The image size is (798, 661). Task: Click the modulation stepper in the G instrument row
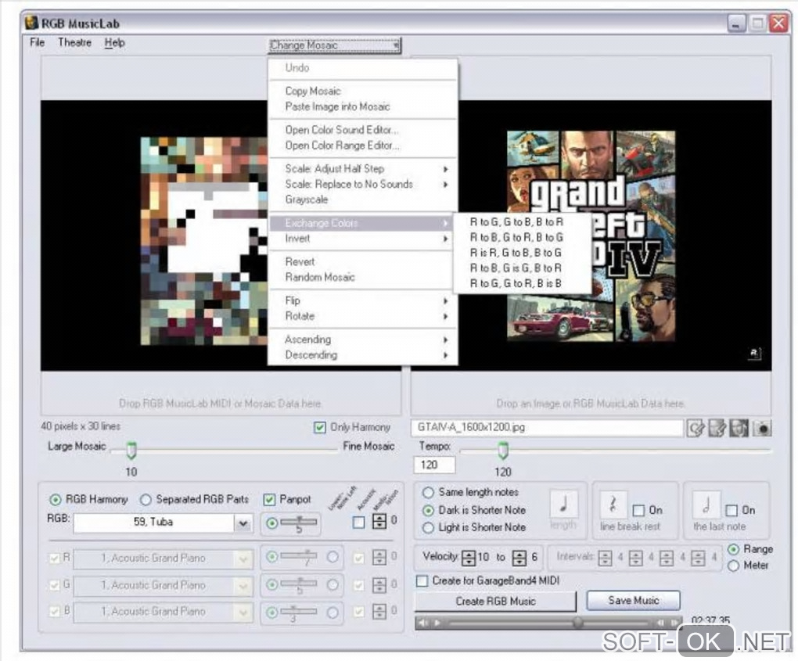[x=379, y=584]
